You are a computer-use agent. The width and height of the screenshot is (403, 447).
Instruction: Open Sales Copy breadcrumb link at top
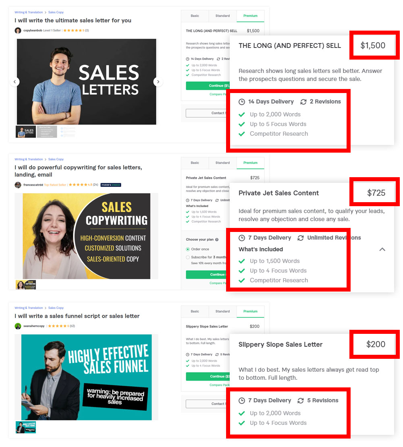56,12
